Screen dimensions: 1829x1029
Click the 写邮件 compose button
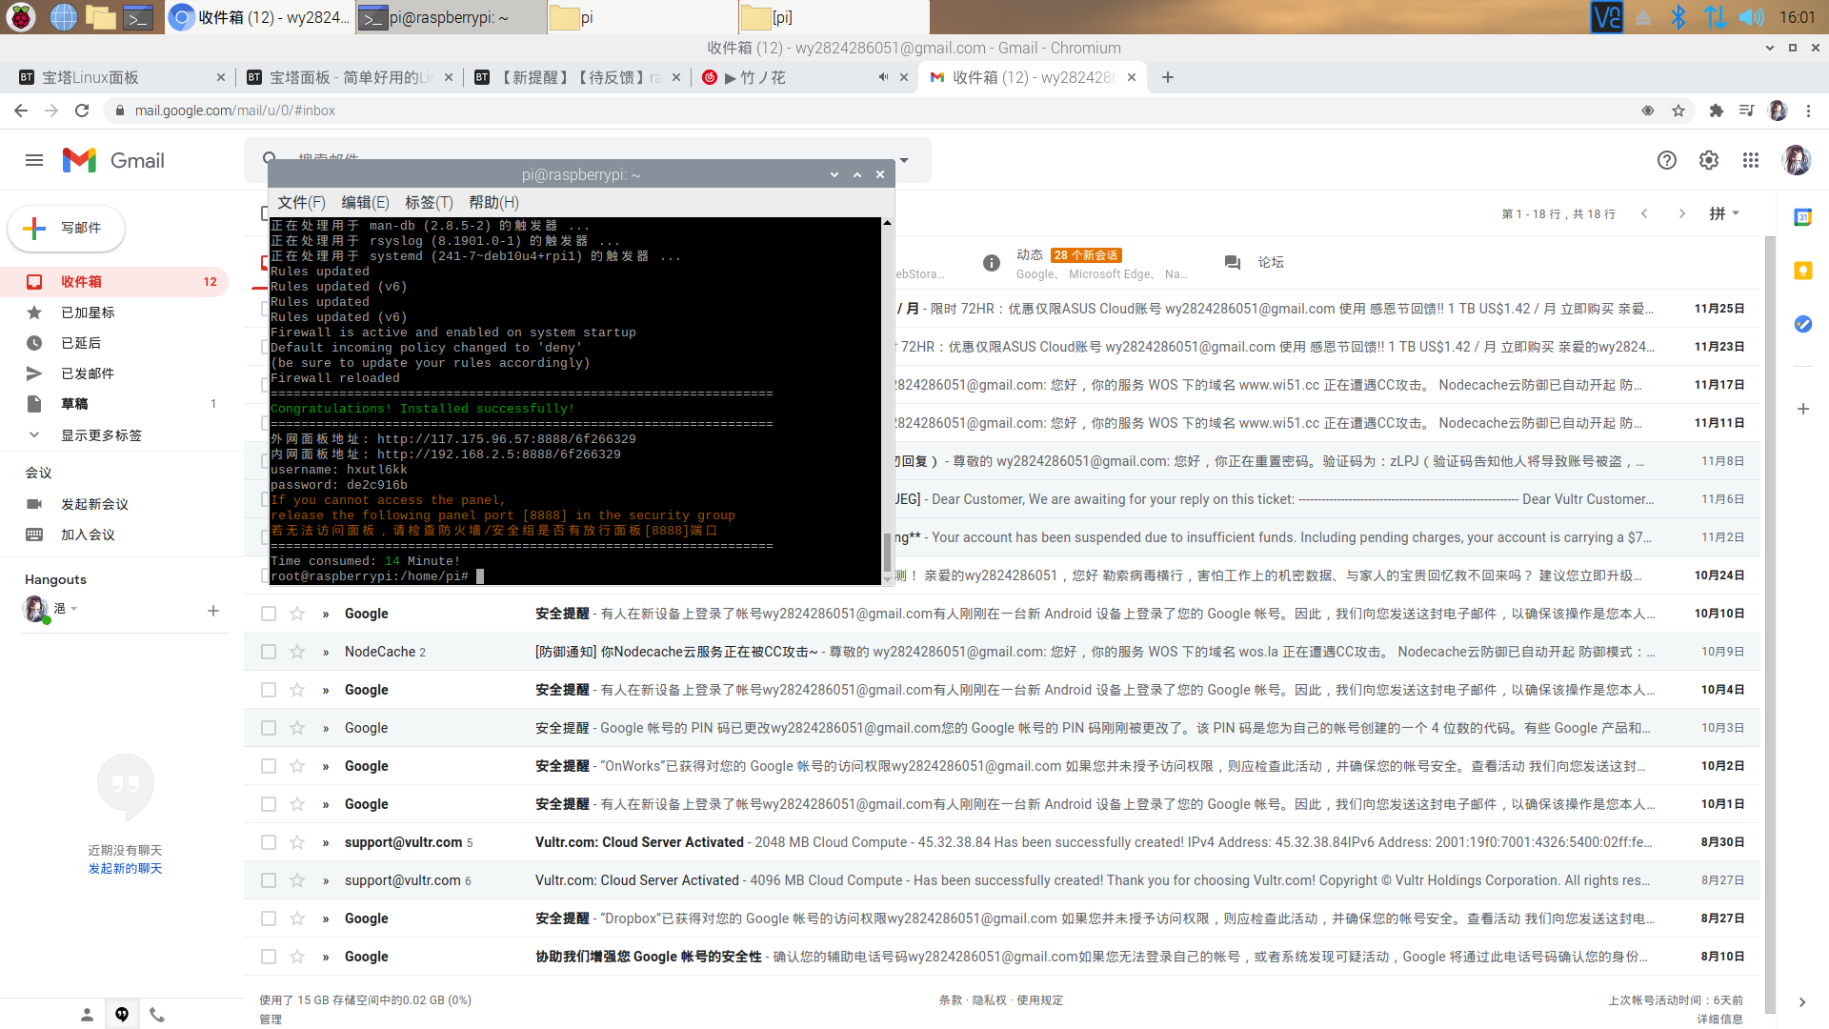point(67,228)
